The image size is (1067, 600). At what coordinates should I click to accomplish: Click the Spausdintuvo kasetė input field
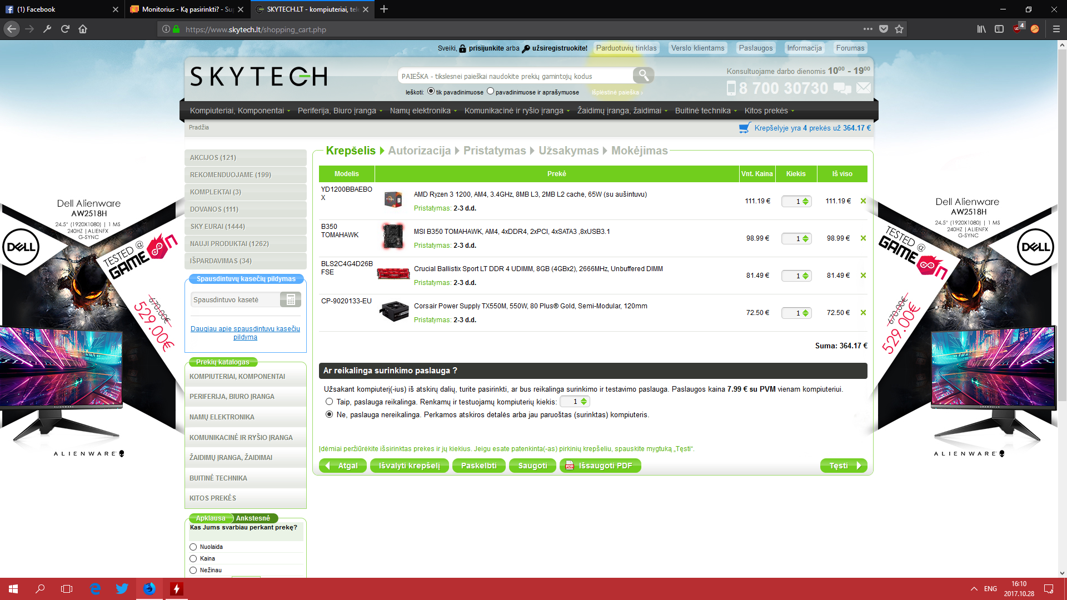coord(235,299)
